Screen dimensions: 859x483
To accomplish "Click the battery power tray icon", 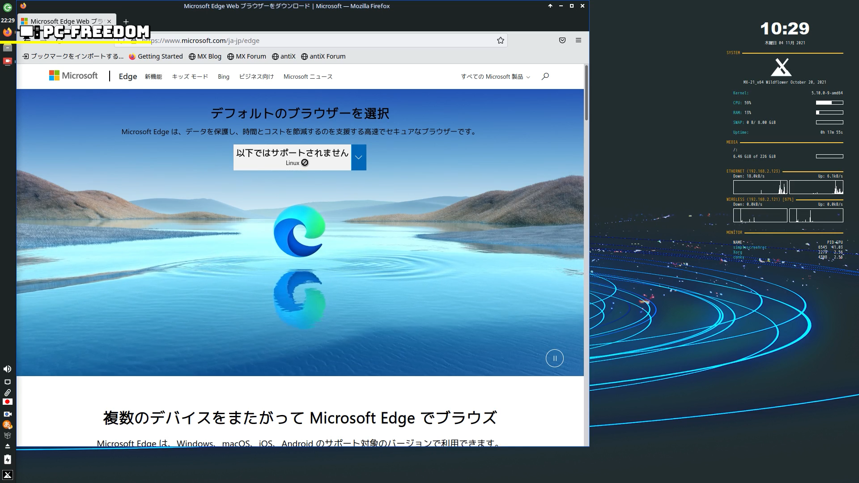I will click(8, 459).
